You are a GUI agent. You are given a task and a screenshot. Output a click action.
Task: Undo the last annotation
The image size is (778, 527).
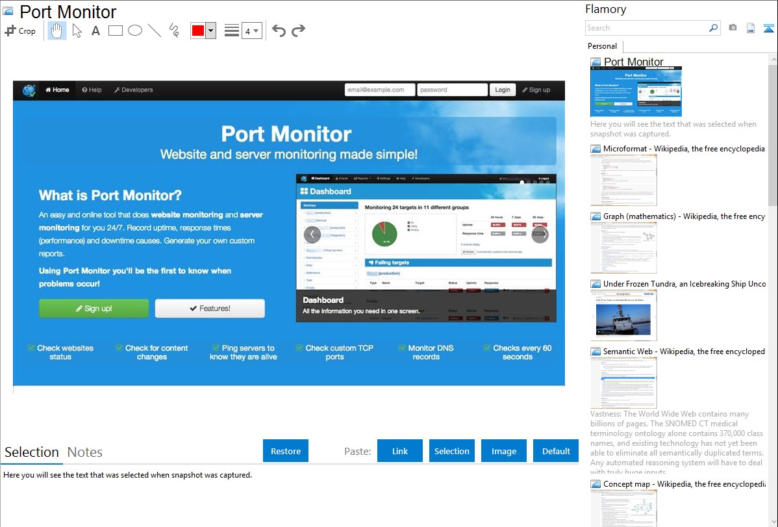tap(279, 31)
